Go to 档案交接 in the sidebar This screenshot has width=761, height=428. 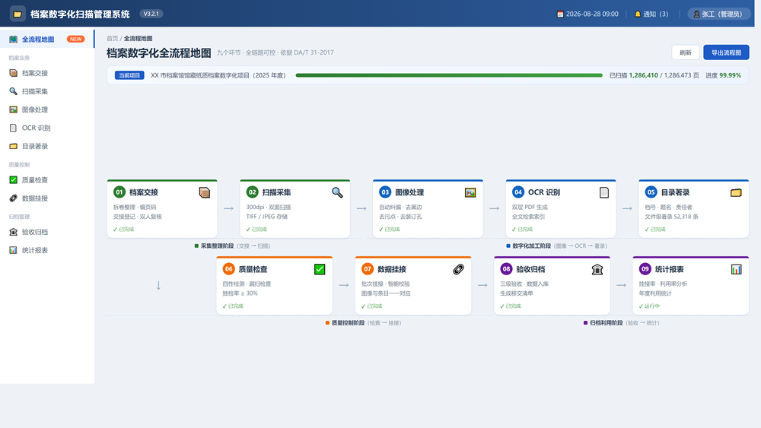pos(47,73)
